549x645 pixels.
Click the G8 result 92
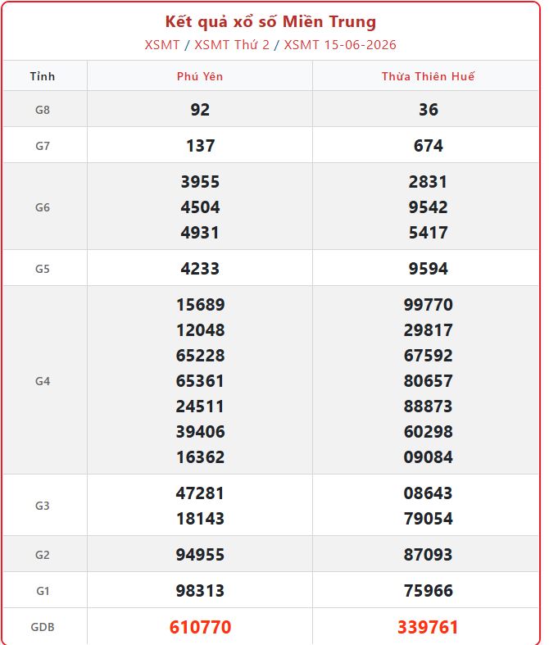point(200,110)
